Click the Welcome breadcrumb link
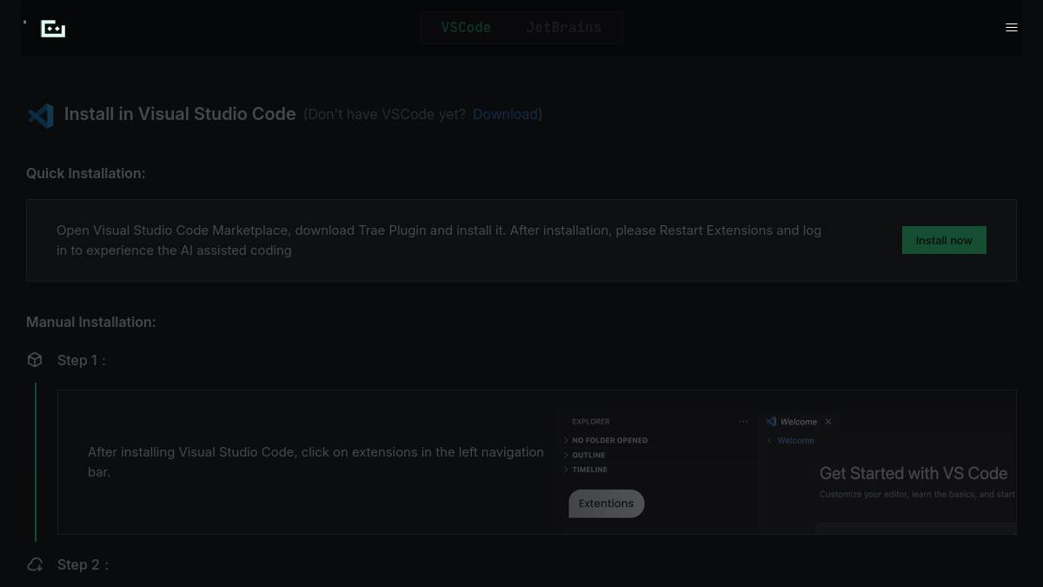This screenshot has height=587, width=1043. (x=795, y=441)
